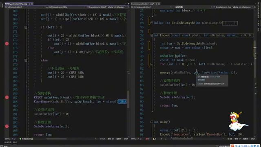The width and height of the screenshot is (261, 147).
Task: Close the ConsoleApplication1.cpp tab
Action: tap(159, 4)
